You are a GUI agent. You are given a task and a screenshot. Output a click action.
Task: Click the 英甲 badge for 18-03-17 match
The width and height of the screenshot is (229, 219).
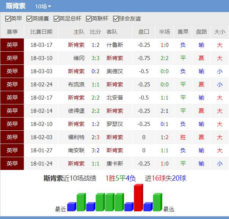[x=12, y=45]
